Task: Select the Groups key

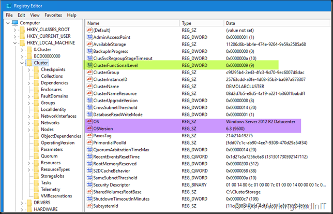Action: pos(48,103)
